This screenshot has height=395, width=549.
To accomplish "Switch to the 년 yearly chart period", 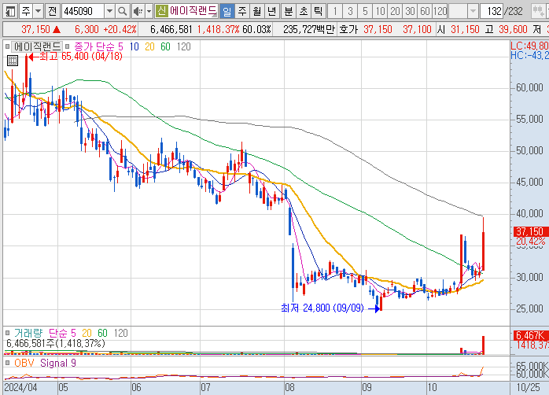I will pyautogui.click(x=271, y=11).
